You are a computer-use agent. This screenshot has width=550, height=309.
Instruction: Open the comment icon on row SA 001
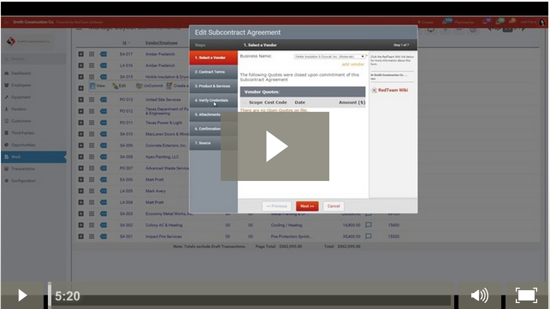(x=368, y=236)
